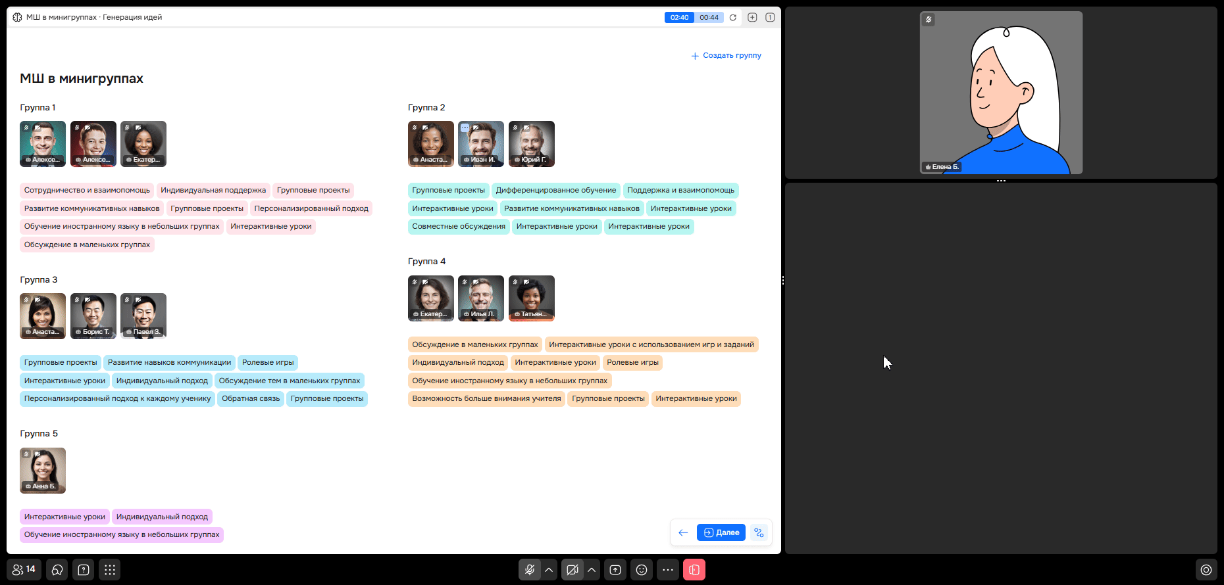Select Екатер... avatar in Группа 1
Image resolution: width=1224 pixels, height=585 pixels.
coord(143,144)
